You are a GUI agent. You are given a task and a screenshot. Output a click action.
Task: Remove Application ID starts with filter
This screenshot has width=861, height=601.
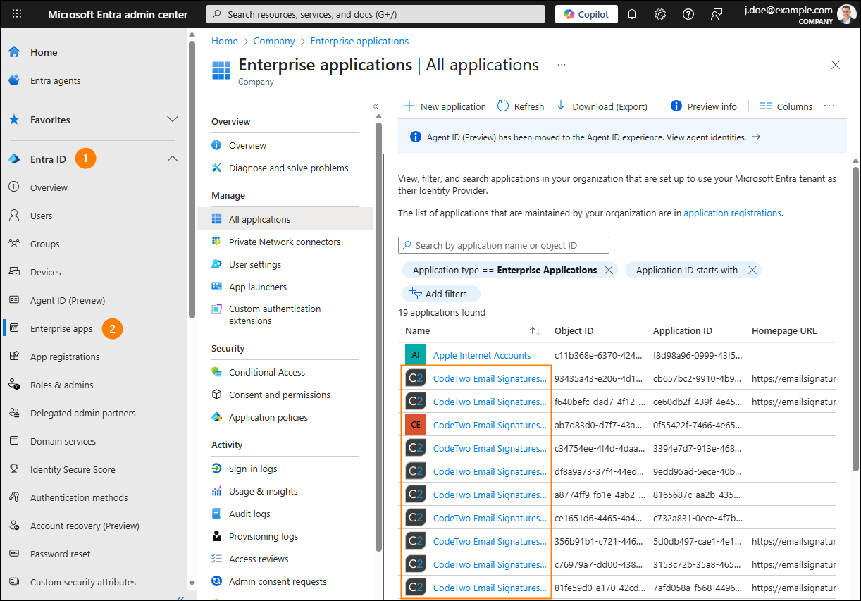[x=752, y=270]
